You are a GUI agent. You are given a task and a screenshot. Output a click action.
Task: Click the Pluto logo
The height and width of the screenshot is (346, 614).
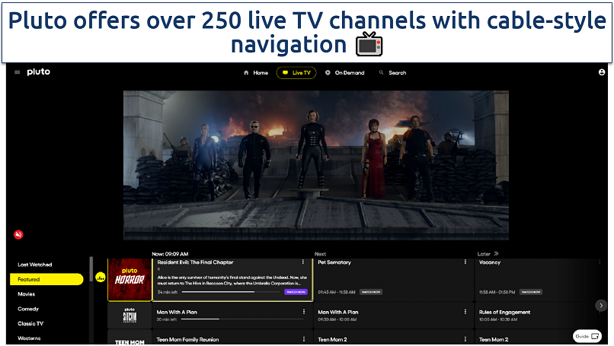click(38, 72)
